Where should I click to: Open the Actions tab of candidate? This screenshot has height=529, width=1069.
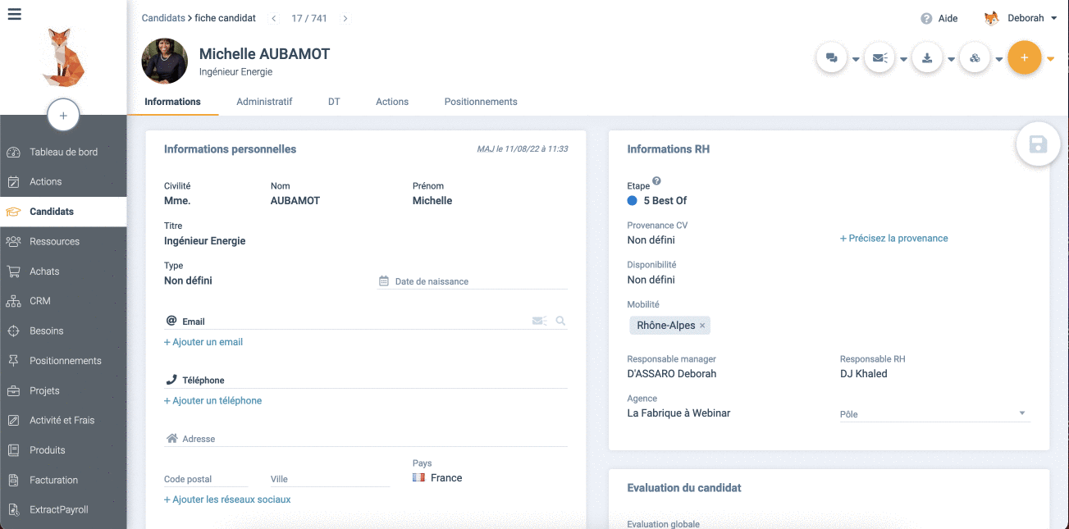tap(392, 102)
